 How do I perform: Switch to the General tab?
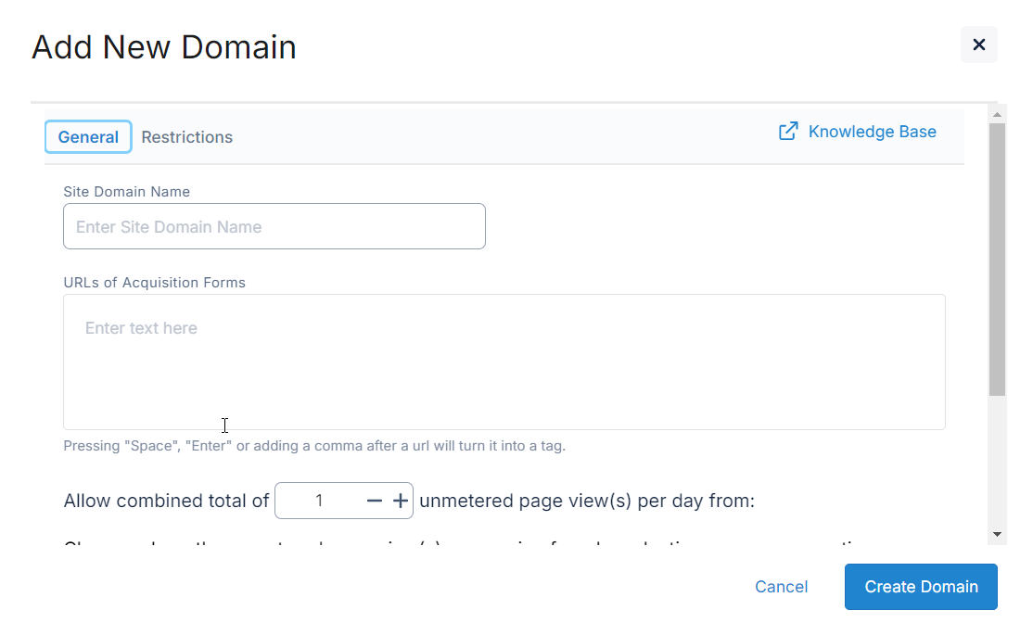[x=88, y=137]
